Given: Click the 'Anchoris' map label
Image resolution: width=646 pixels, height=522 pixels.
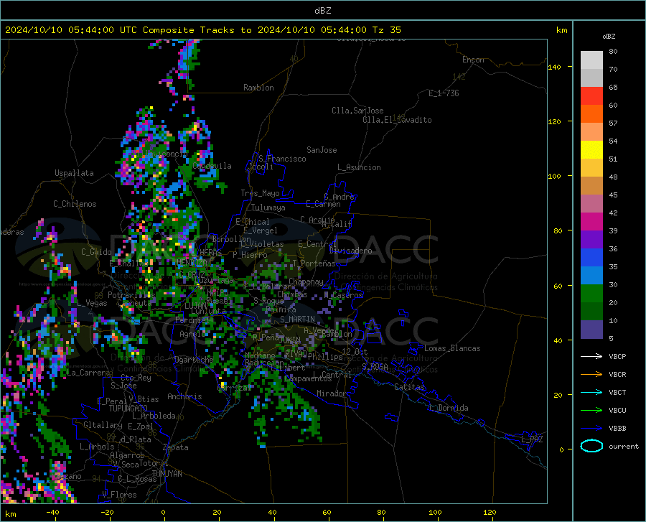Looking at the screenshot, I should click(184, 396).
